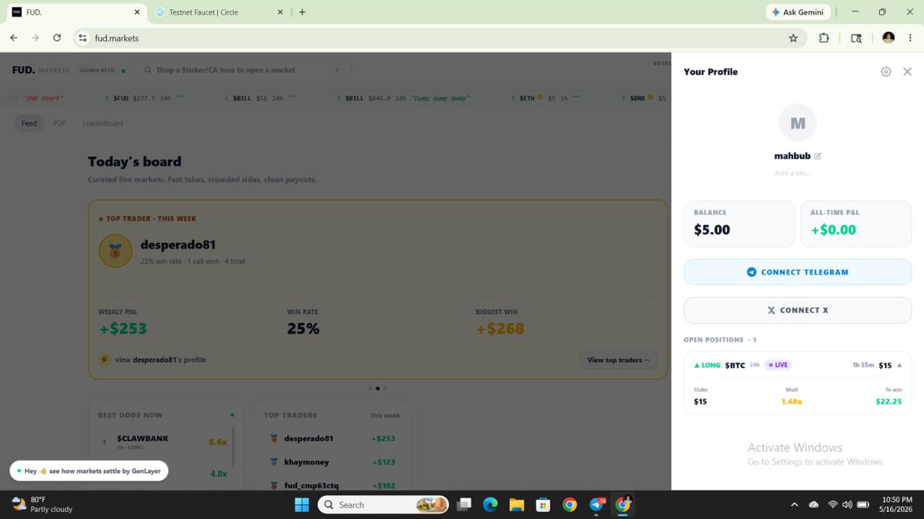
Task: Switch to the Feed tab
Action: pos(29,123)
